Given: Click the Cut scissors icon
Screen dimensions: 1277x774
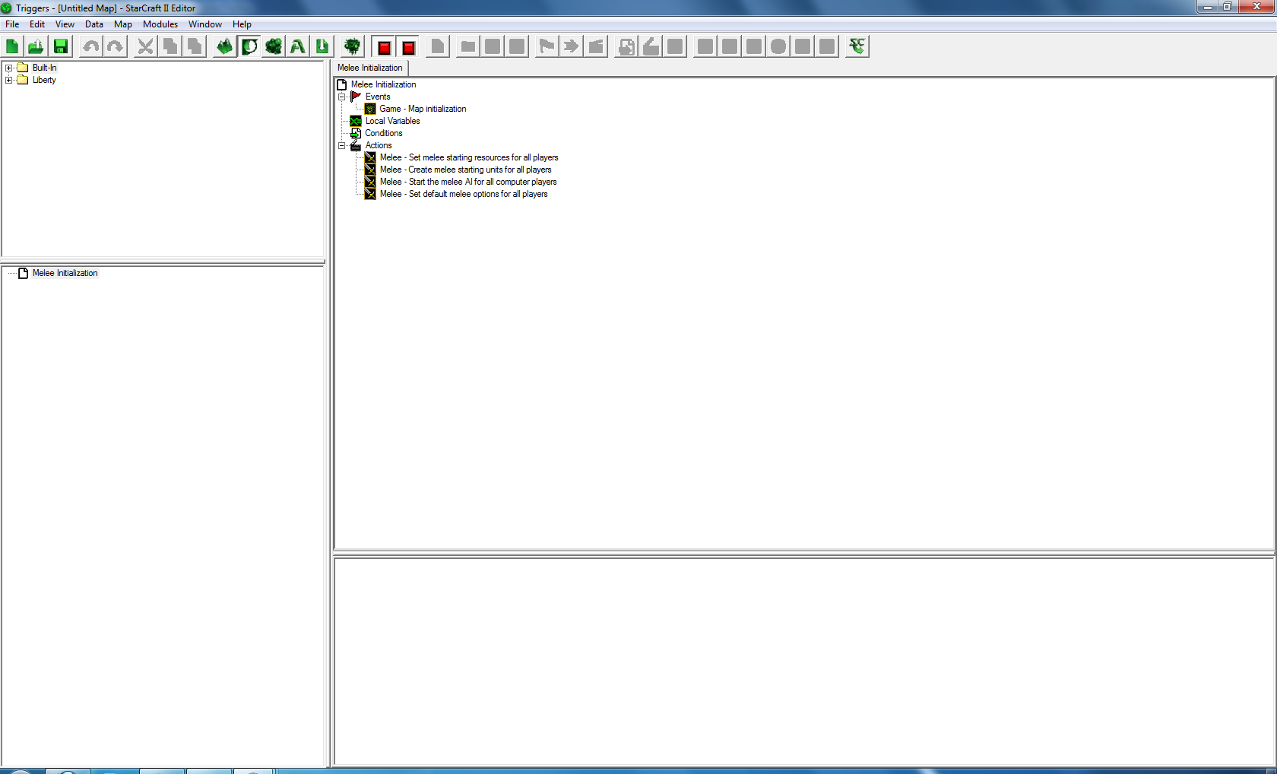Looking at the screenshot, I should coord(145,46).
